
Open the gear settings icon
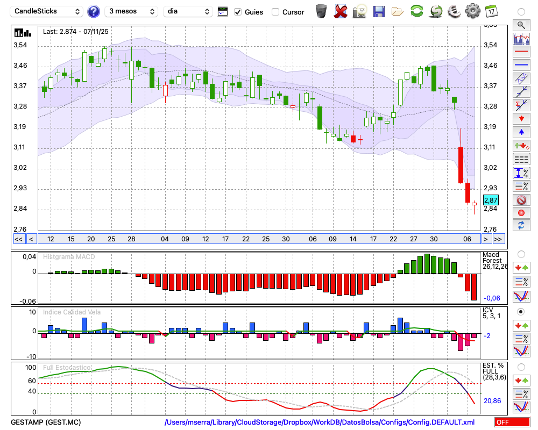click(473, 11)
